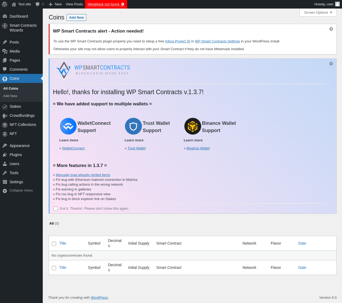342x303 pixels.
Task: Select Add New under Coins submenu
Action: point(10,96)
